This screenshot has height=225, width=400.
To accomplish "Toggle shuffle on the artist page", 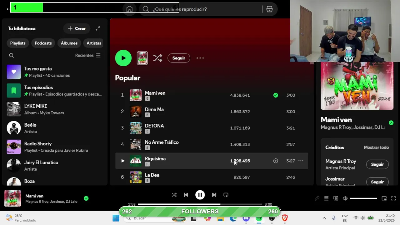I will point(157,58).
